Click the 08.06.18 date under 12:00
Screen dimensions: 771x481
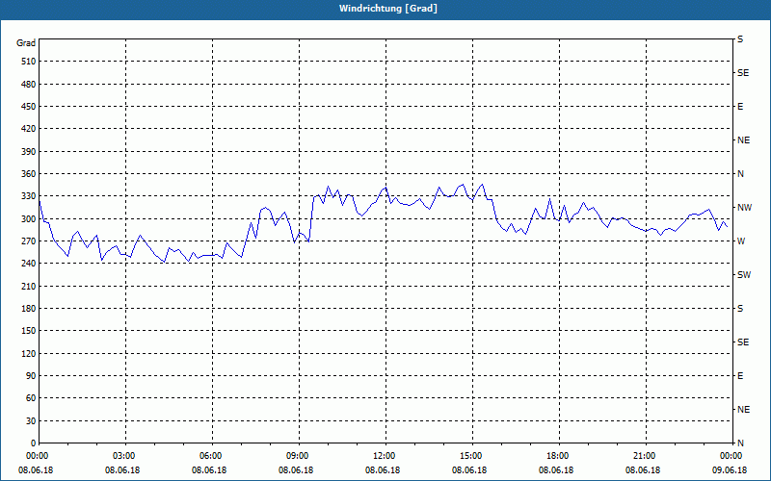click(x=383, y=470)
